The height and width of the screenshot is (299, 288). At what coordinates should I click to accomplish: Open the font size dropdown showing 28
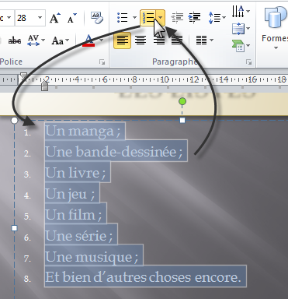[x=40, y=18]
